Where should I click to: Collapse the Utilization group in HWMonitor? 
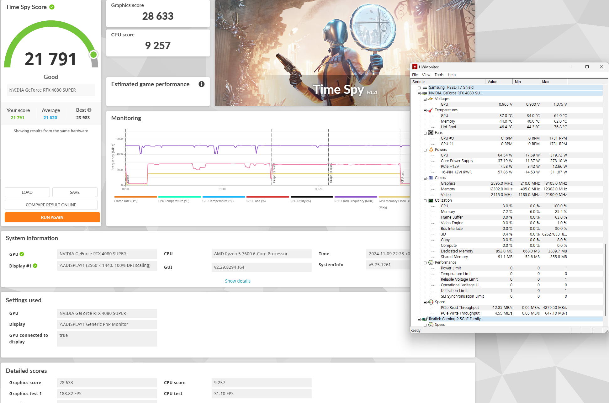point(425,201)
